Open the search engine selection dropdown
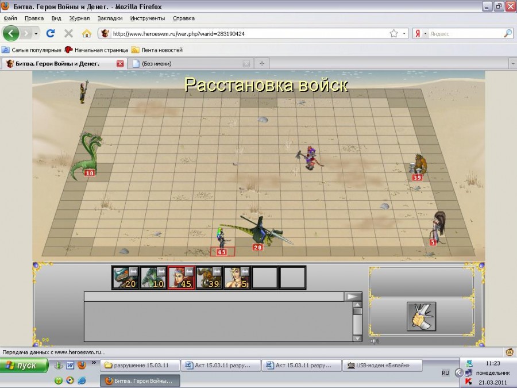This screenshot has height=388, width=517. point(425,33)
